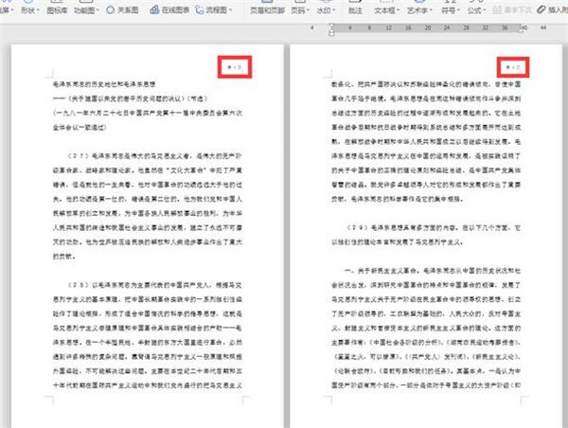Image resolution: width=568 pixels, height=428 pixels.
Task: Click the 首字下沉 drop cap button
Action: click(x=512, y=10)
